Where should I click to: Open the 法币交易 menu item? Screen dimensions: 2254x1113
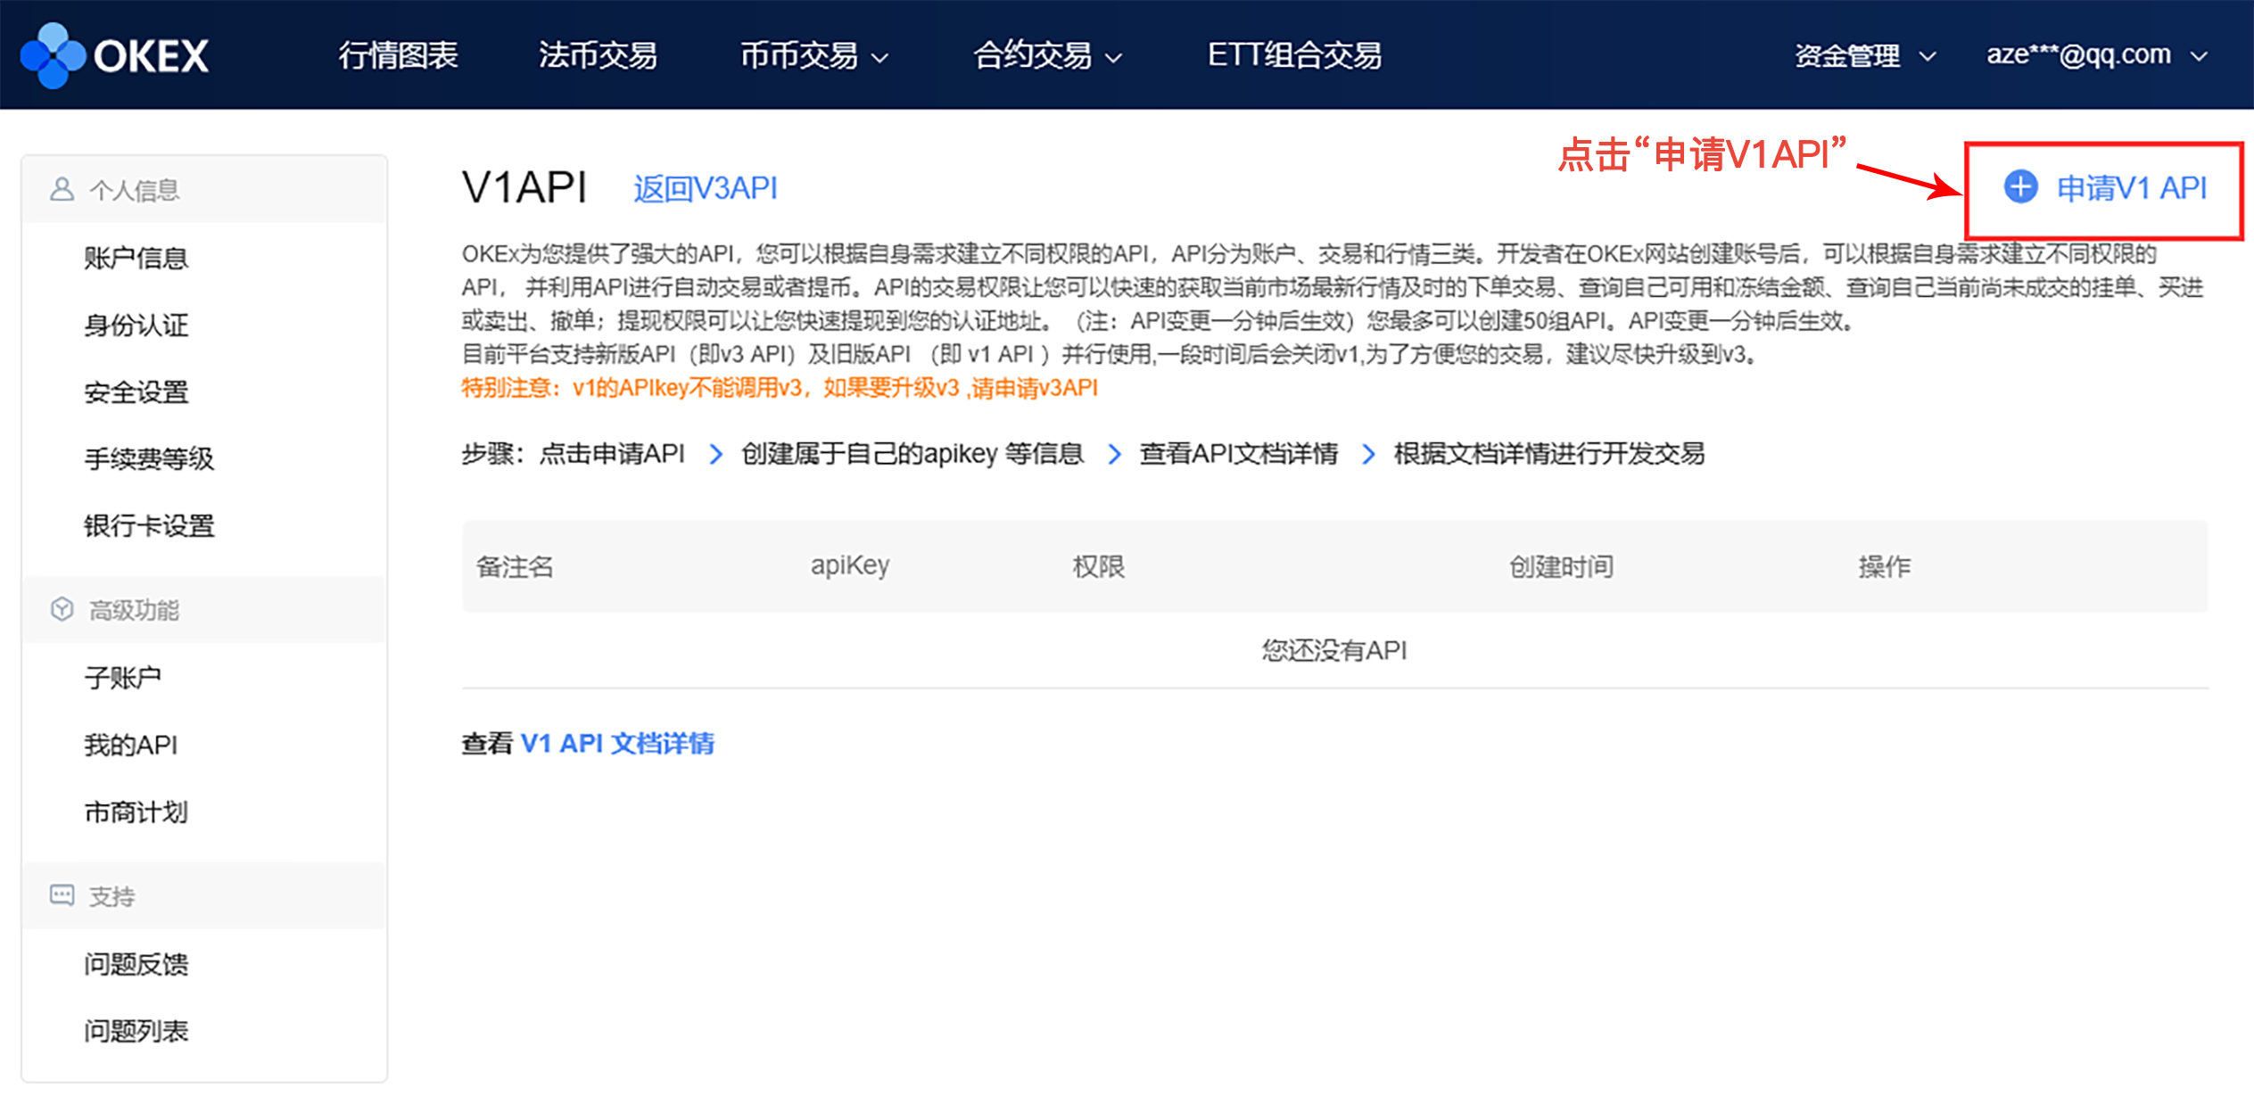pyautogui.click(x=598, y=55)
